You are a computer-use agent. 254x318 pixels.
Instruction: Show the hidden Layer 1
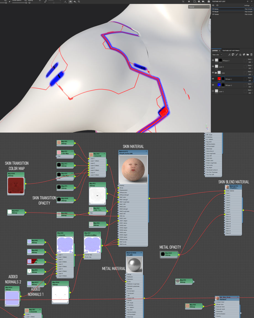(x=213, y=91)
